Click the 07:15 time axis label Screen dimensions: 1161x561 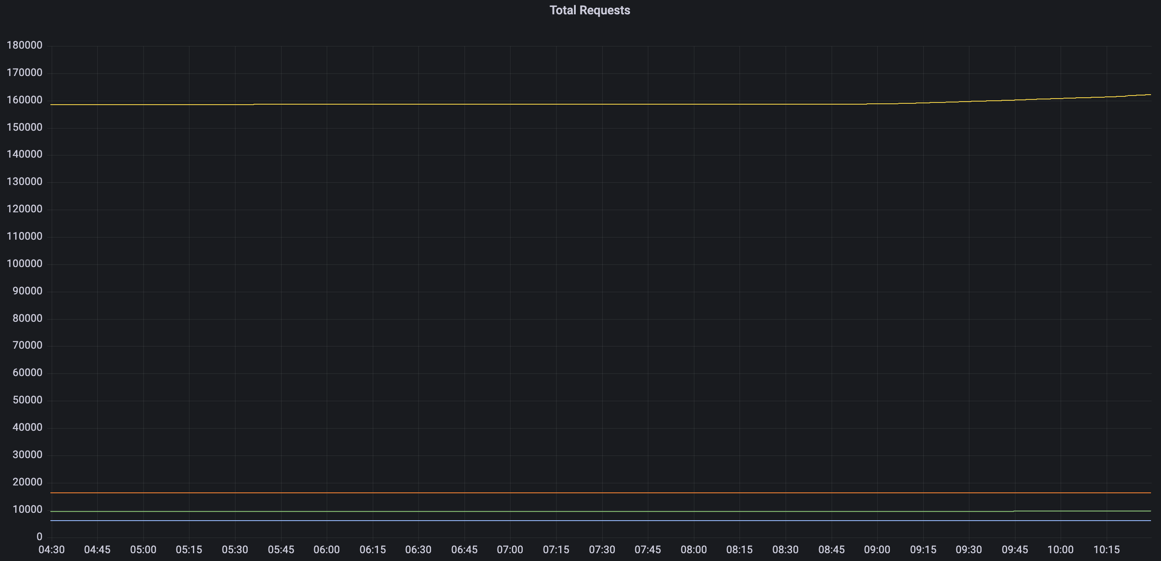click(557, 549)
